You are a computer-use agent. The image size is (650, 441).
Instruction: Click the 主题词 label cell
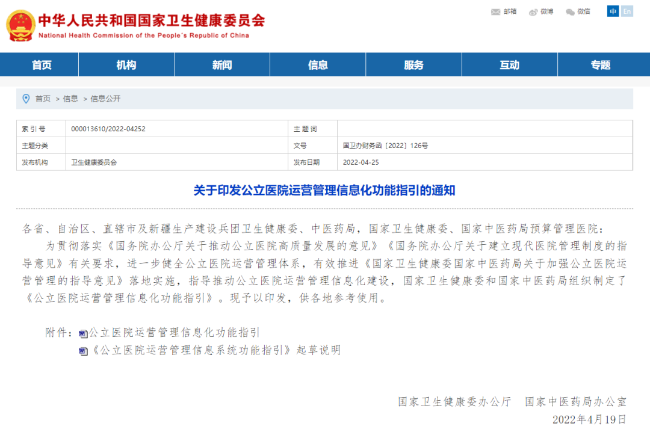(x=312, y=129)
